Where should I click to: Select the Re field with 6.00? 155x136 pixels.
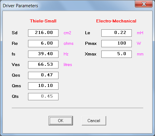pyautogui.click(x=43, y=44)
